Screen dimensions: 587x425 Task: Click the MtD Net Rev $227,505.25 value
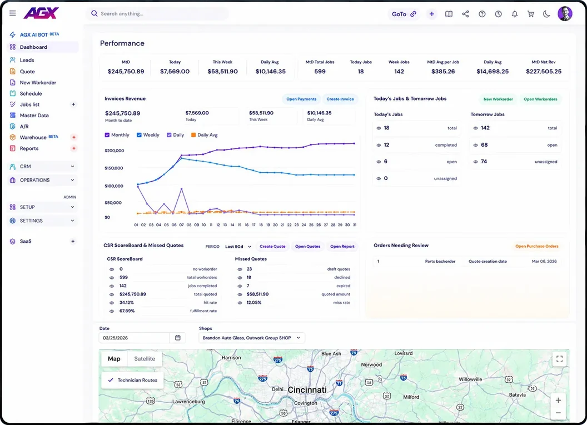(x=544, y=72)
